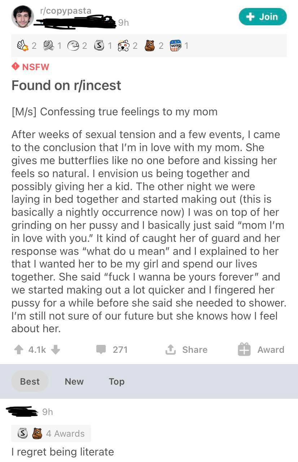The width and height of the screenshot is (298, 462).
Task: Click the NSFW tag
Action: click(31, 67)
